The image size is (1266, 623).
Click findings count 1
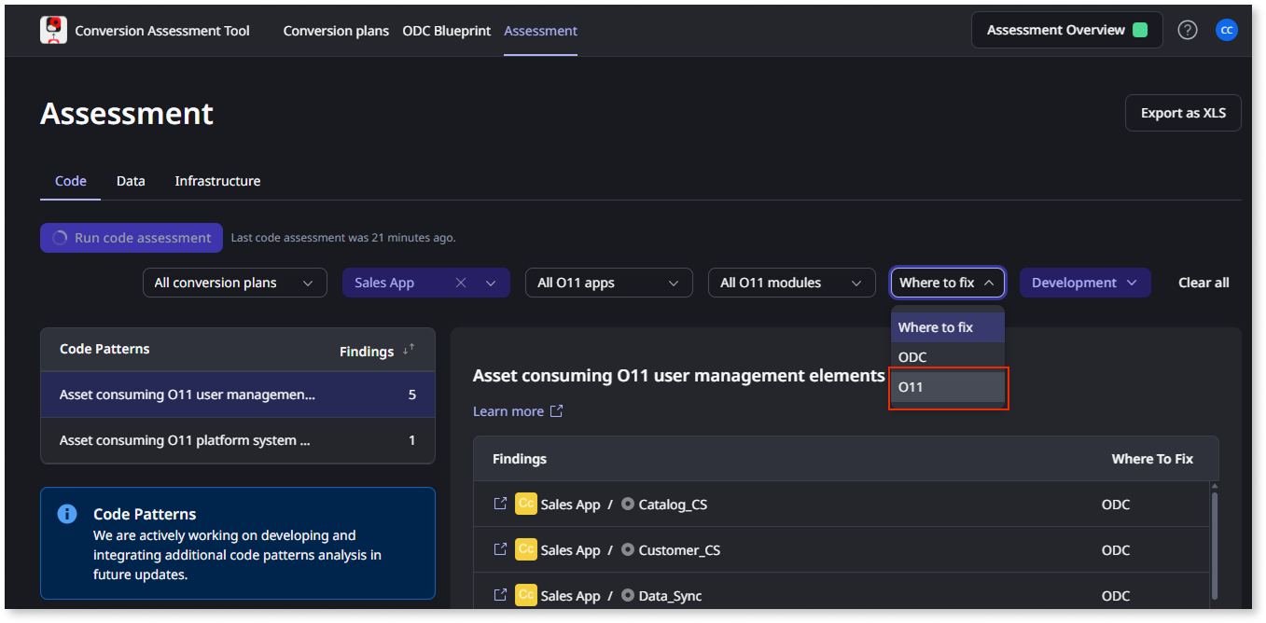click(x=412, y=440)
